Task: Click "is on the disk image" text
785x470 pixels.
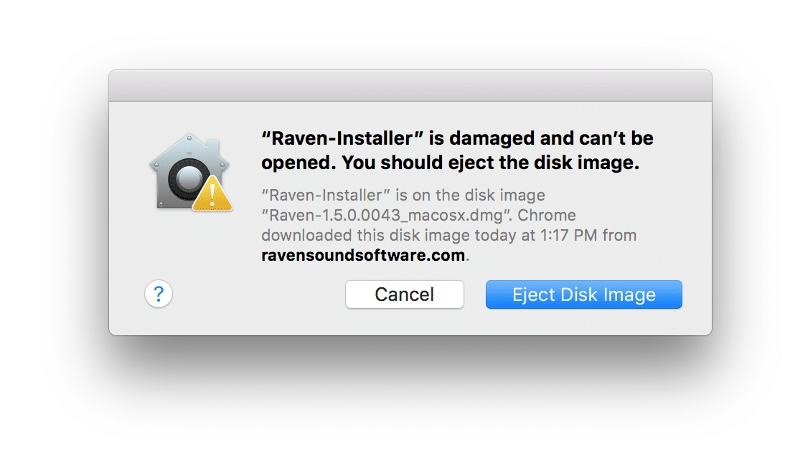Action: pos(471,195)
